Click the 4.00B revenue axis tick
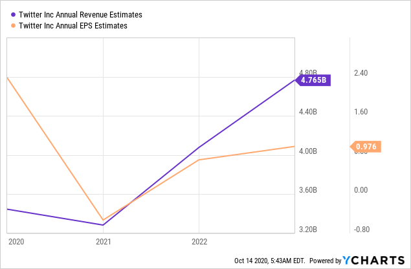This screenshot has width=411, height=269. [308, 151]
